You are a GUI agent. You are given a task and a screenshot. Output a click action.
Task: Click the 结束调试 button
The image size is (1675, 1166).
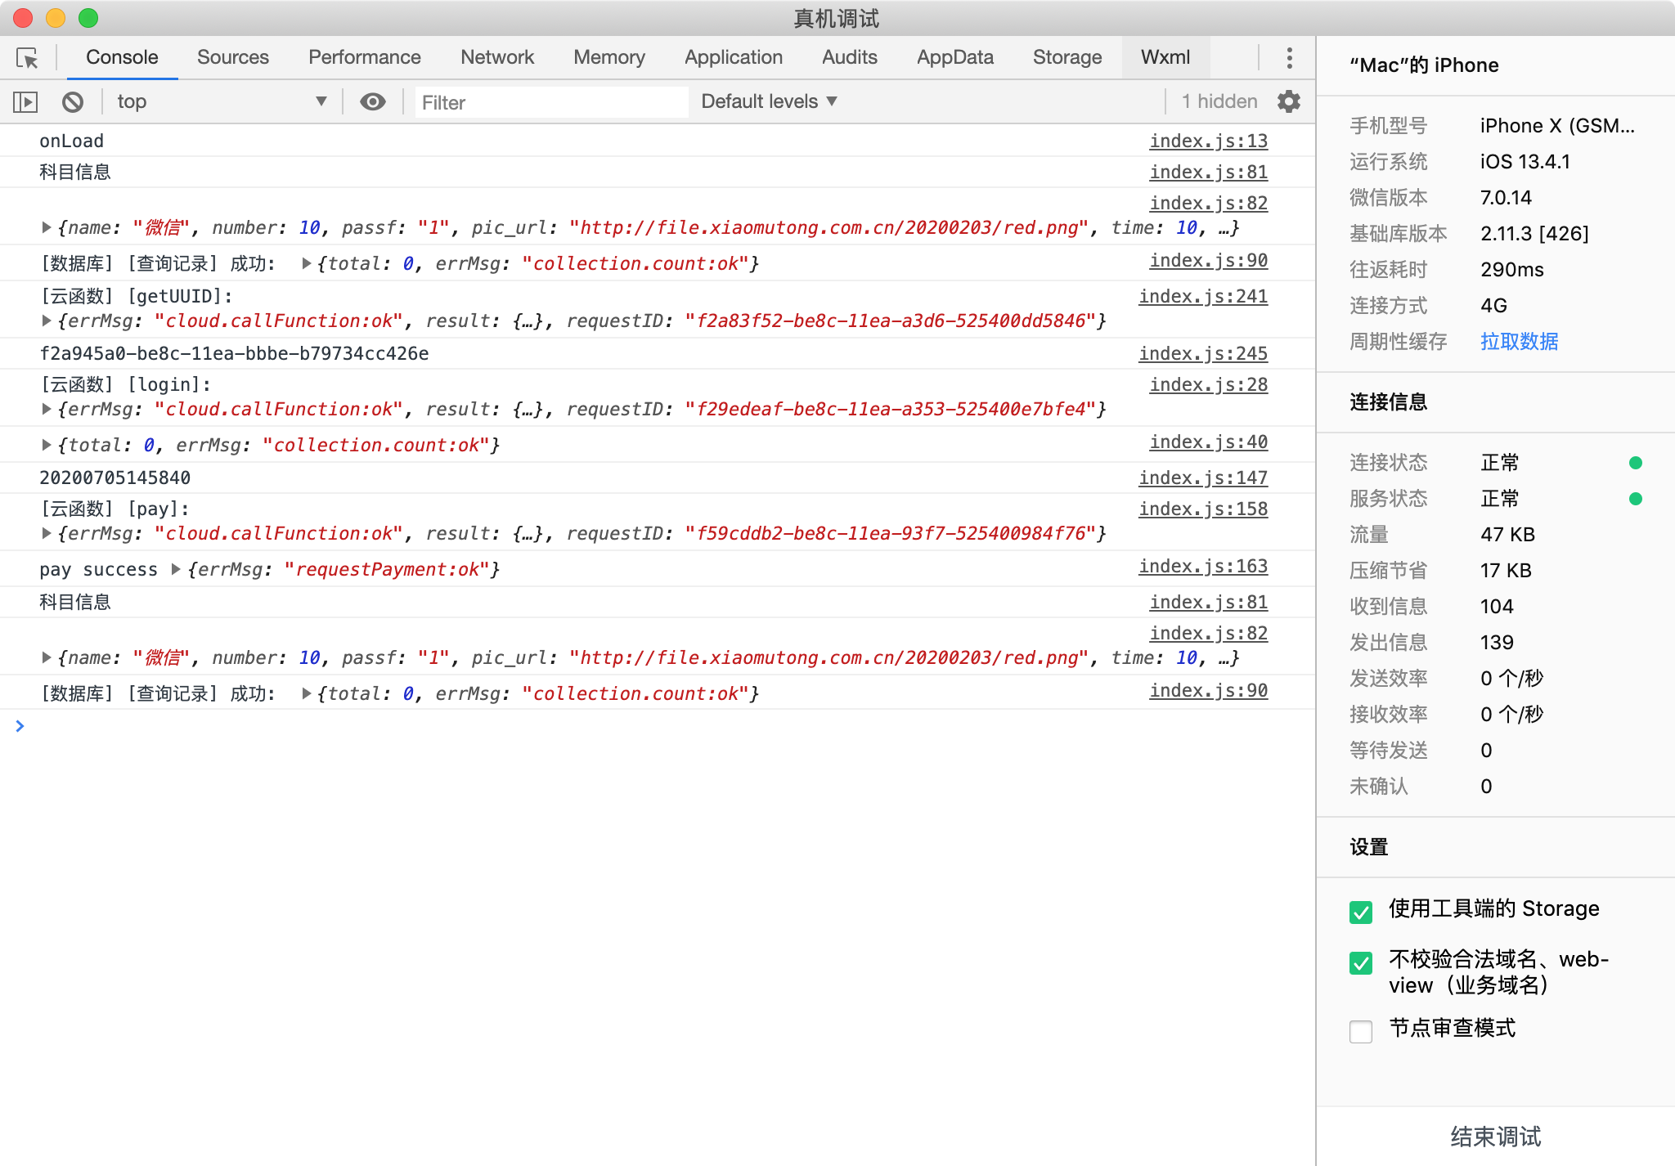point(1495,1136)
